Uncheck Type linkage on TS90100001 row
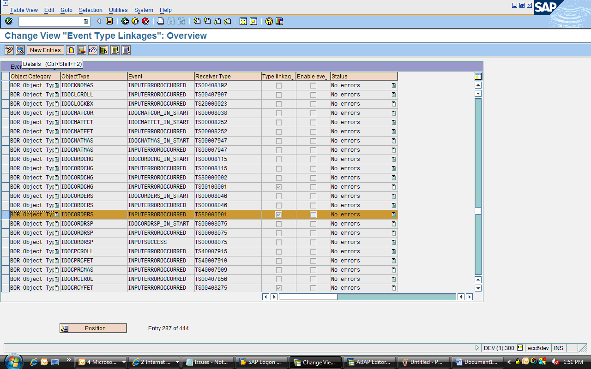This screenshot has width=591, height=369. click(x=278, y=187)
